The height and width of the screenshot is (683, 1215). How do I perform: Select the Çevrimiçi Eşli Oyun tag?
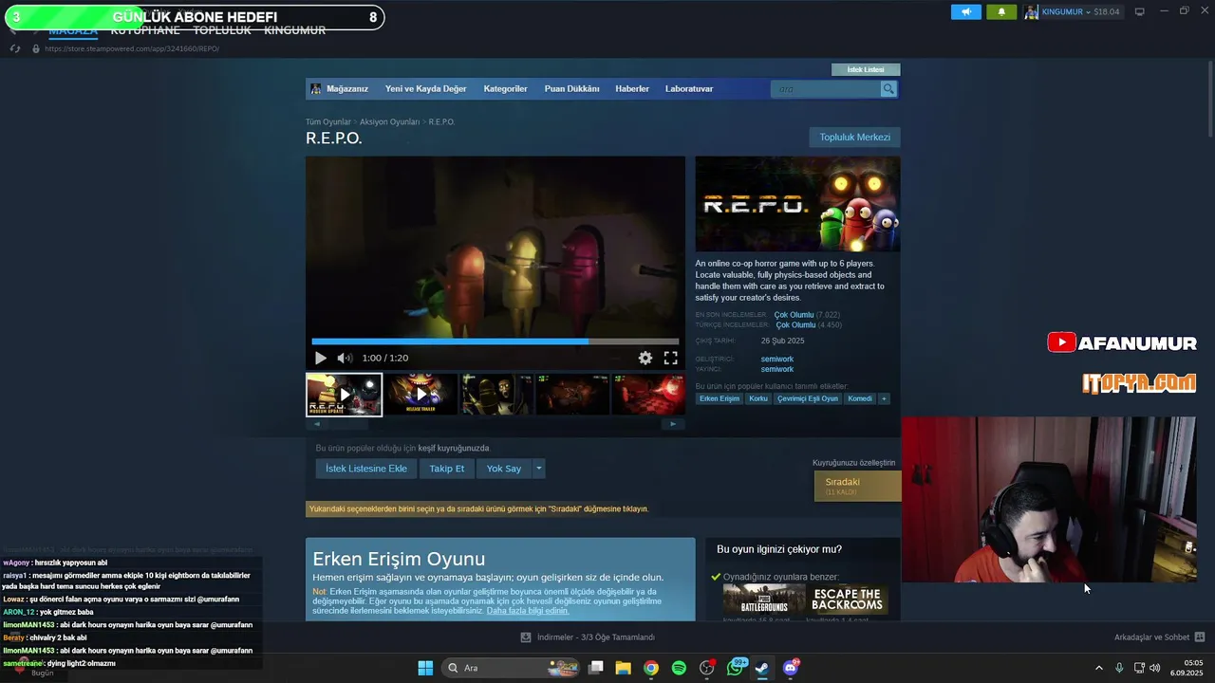[808, 398]
